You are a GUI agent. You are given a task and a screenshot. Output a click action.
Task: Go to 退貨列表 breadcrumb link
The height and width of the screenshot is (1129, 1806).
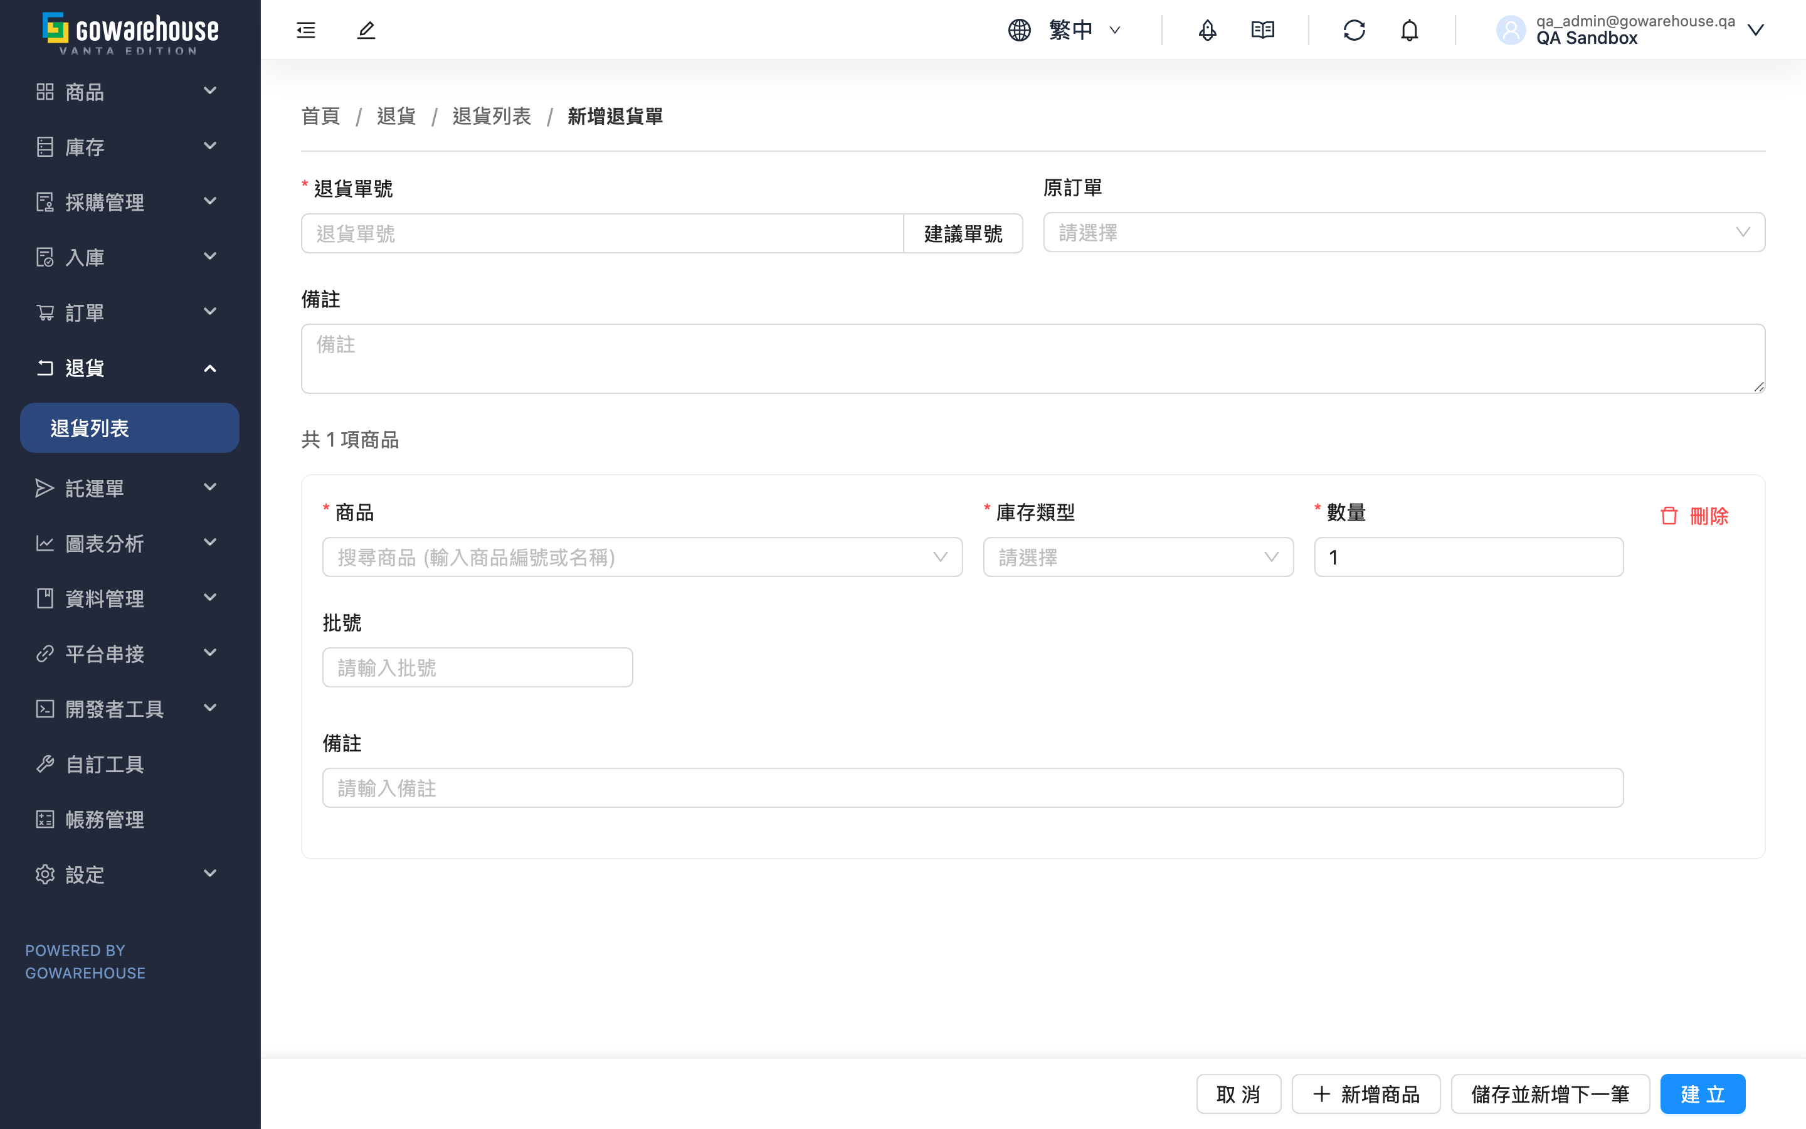tap(492, 116)
